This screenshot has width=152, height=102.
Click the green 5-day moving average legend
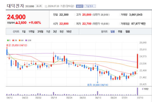(x=9, y=40)
